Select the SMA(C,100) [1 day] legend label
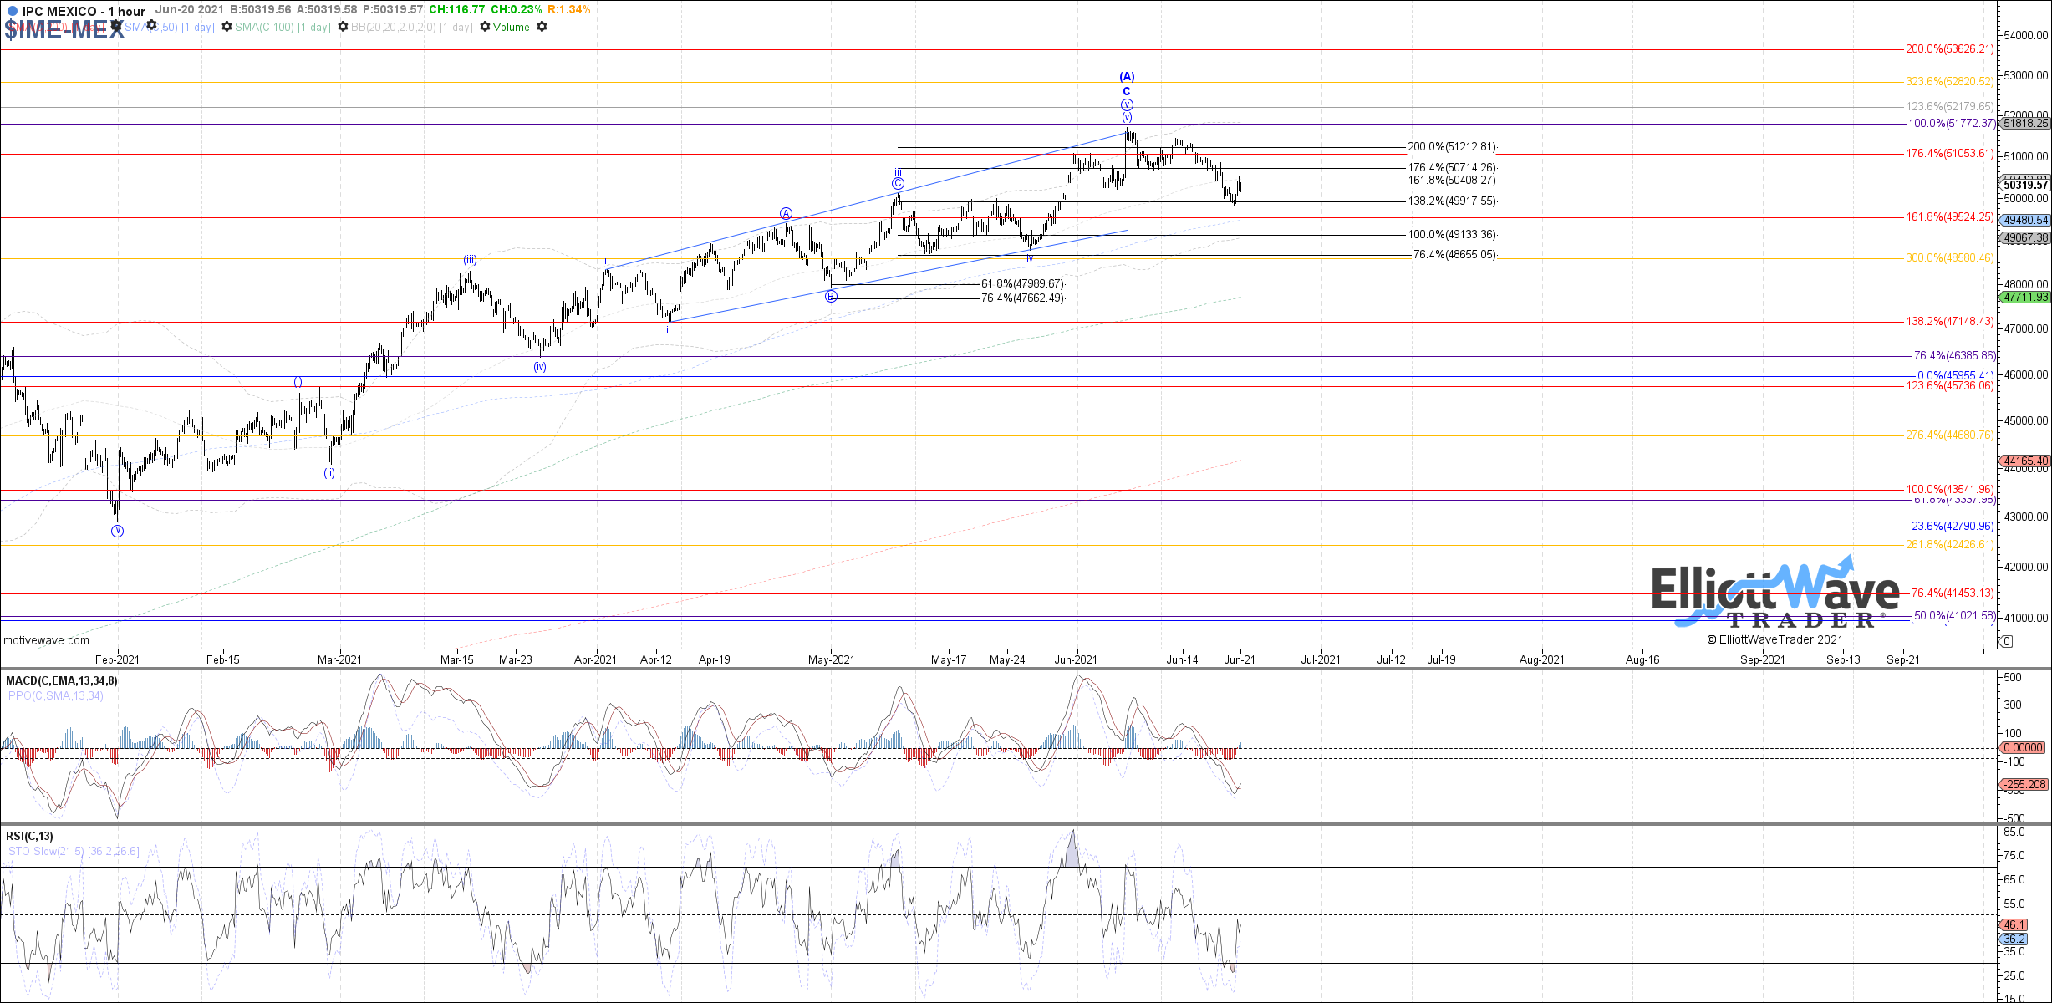Image resolution: width=2052 pixels, height=1003 pixels. [x=283, y=27]
